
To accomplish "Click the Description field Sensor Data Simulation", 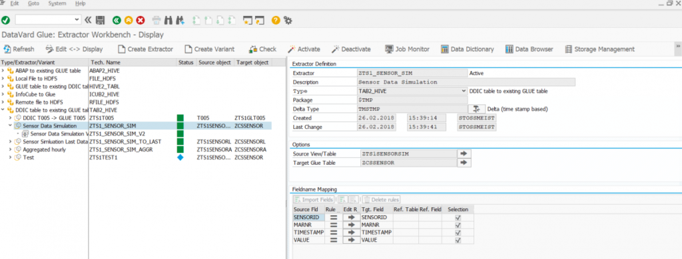I will [466, 82].
